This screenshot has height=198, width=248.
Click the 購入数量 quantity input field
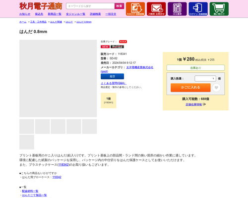(x=205, y=79)
